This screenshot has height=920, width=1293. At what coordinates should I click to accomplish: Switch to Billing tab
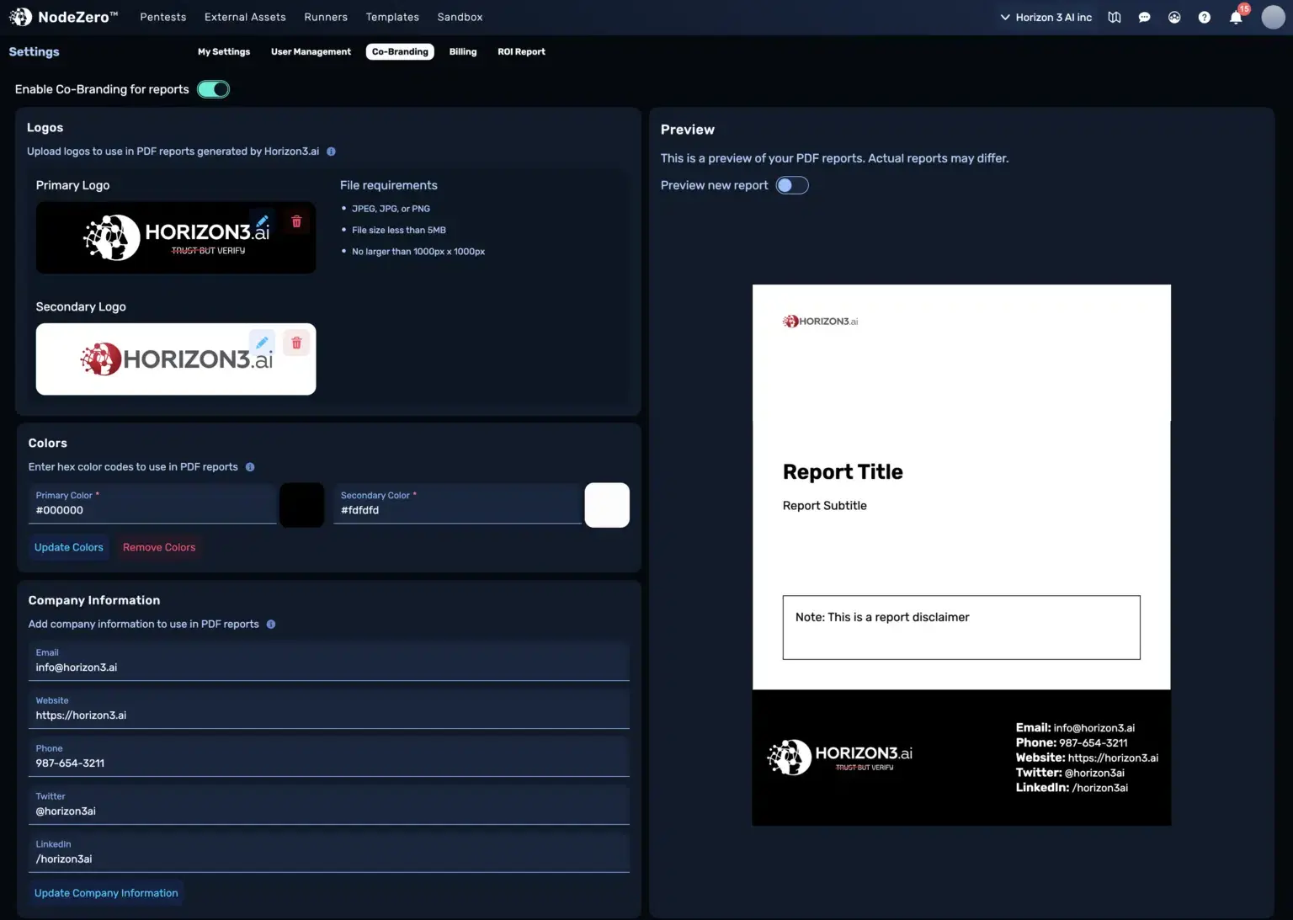[x=463, y=52]
